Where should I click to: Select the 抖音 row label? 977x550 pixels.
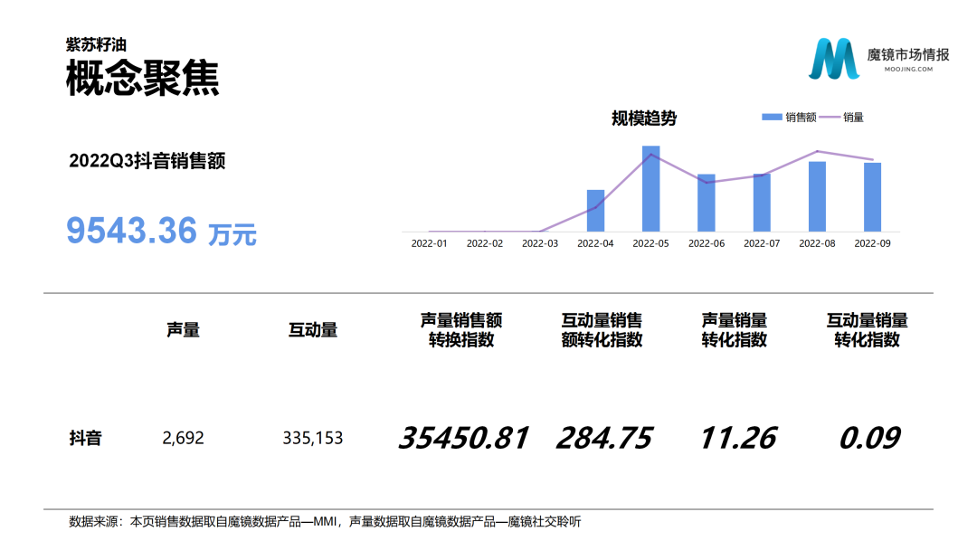click(x=85, y=438)
